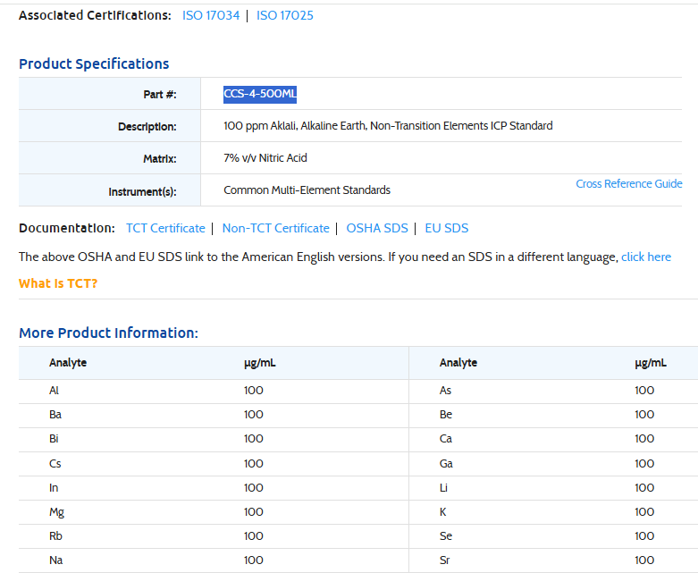Select the Al analyte cell
Image resolution: width=698 pixels, height=573 pixels.
55,391
